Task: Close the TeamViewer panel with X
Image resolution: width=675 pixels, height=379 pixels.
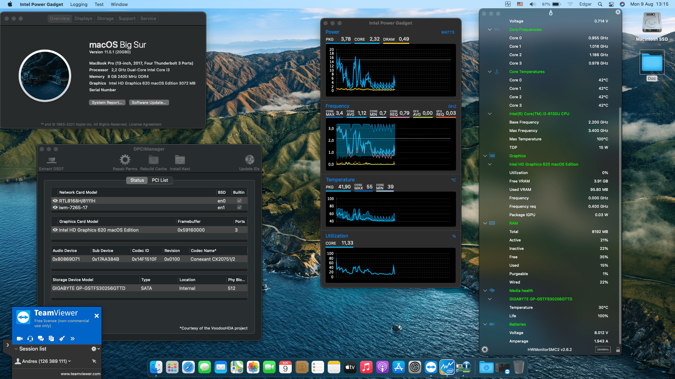Action: [97, 316]
